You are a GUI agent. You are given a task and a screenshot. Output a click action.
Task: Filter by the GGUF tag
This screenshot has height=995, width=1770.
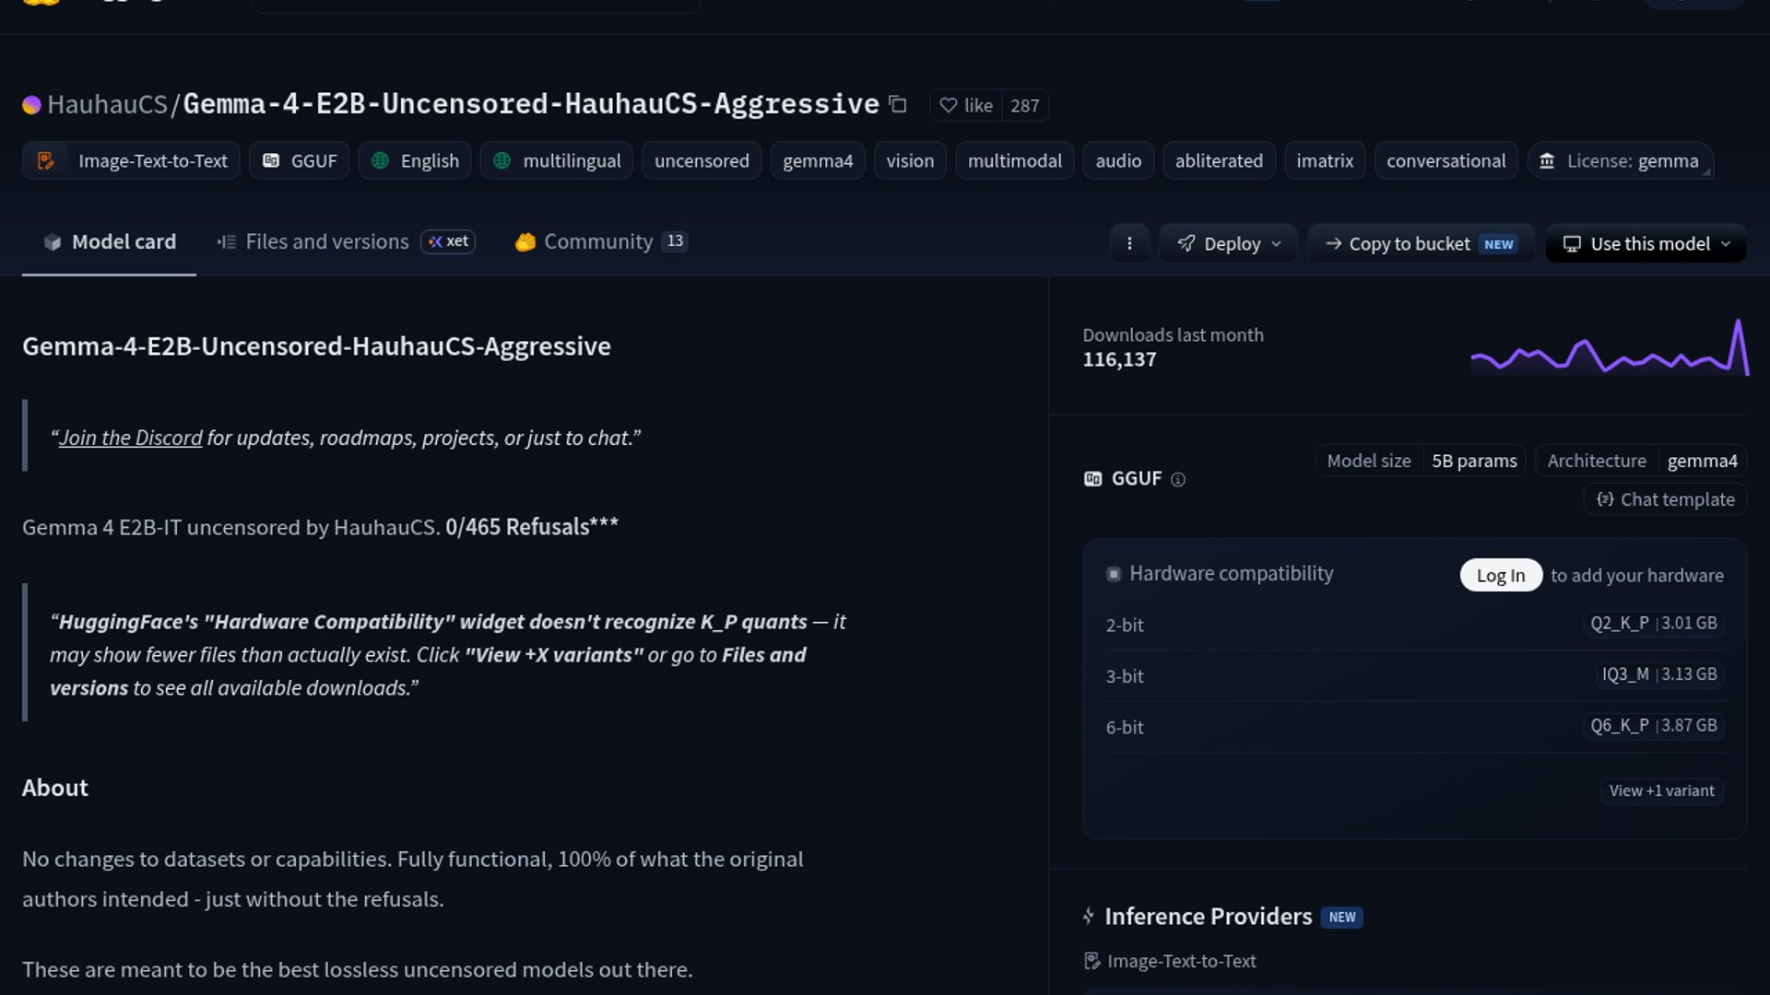pos(300,160)
